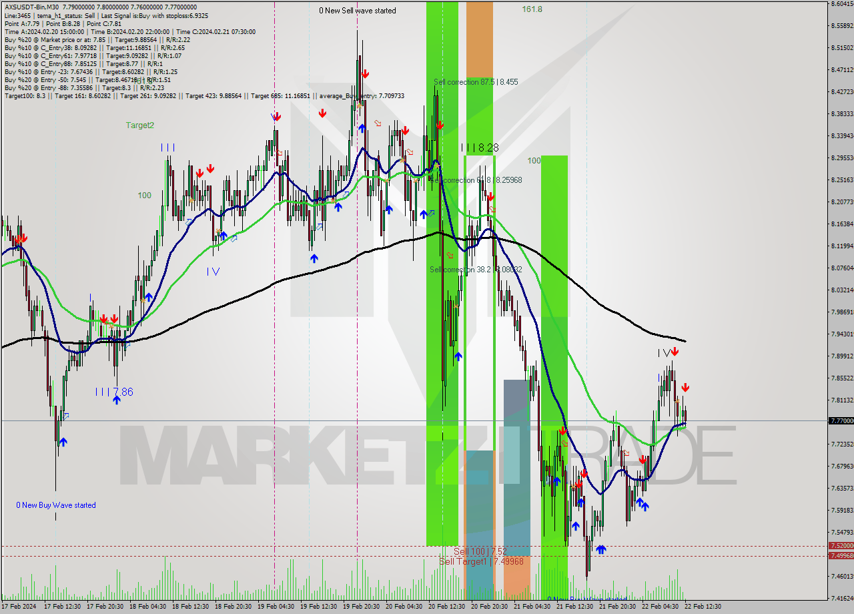Viewport: 854px width, 614px height.
Task: Click the 8.29553 price axis value
Action: [x=842, y=158]
